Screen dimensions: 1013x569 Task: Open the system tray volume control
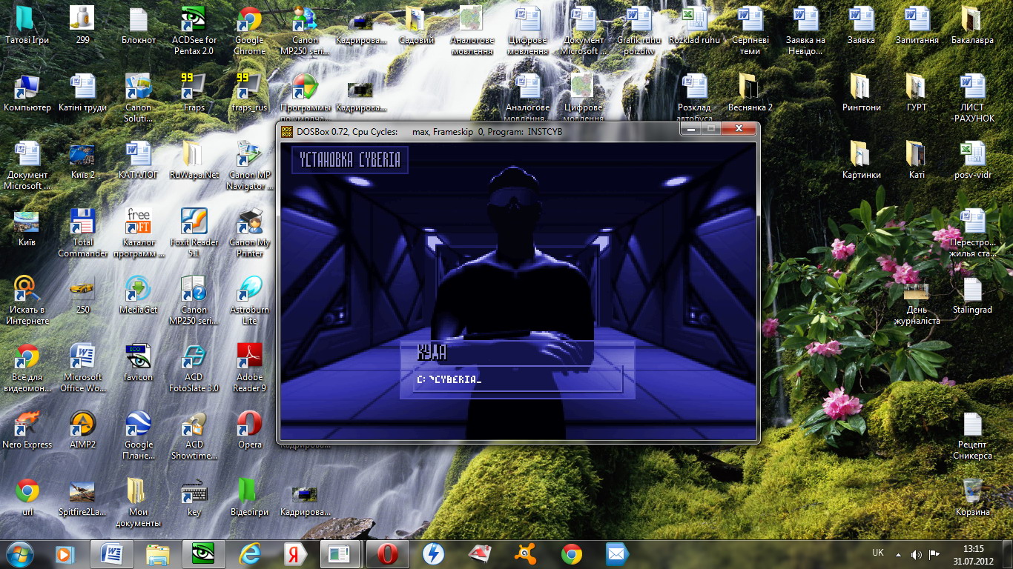click(x=917, y=554)
